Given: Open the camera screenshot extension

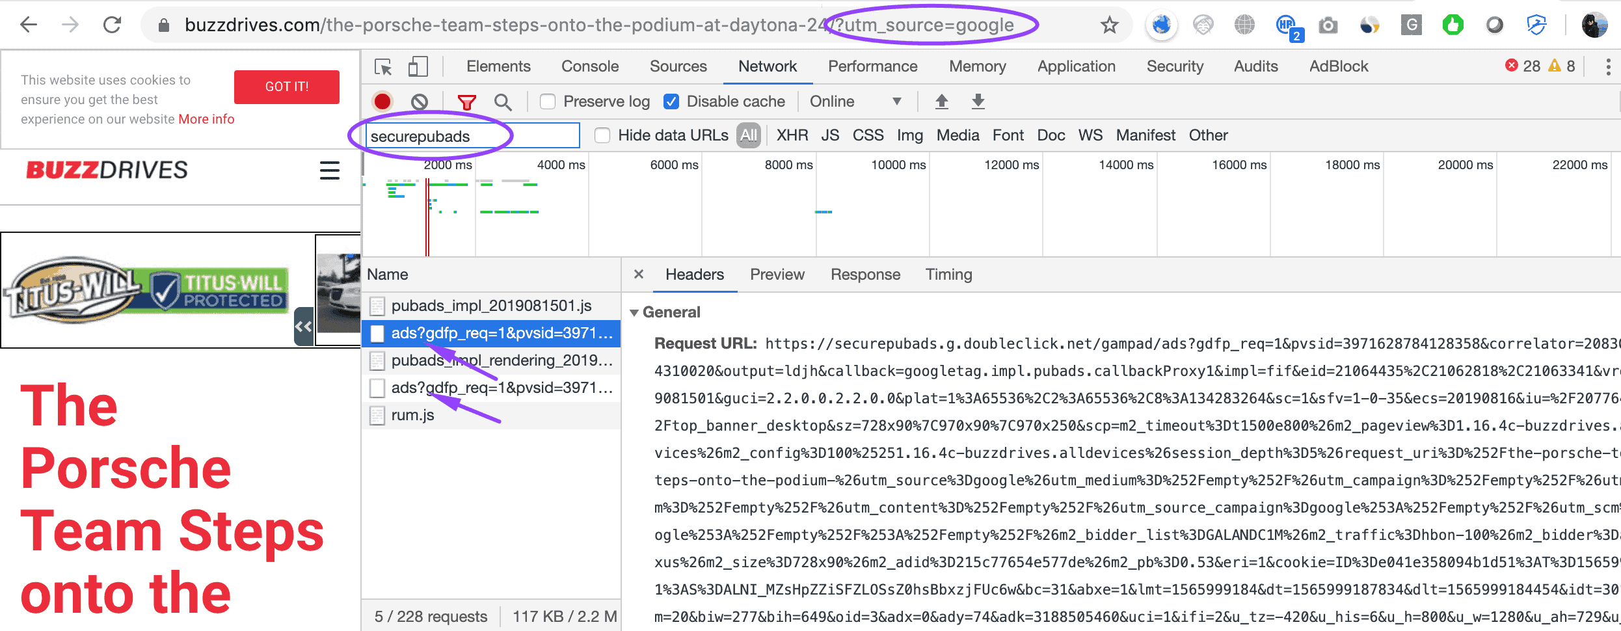Looking at the screenshot, I should pos(1328,25).
